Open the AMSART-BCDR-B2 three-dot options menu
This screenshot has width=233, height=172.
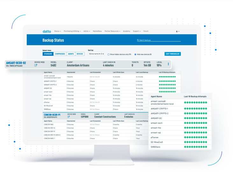pos(168,64)
